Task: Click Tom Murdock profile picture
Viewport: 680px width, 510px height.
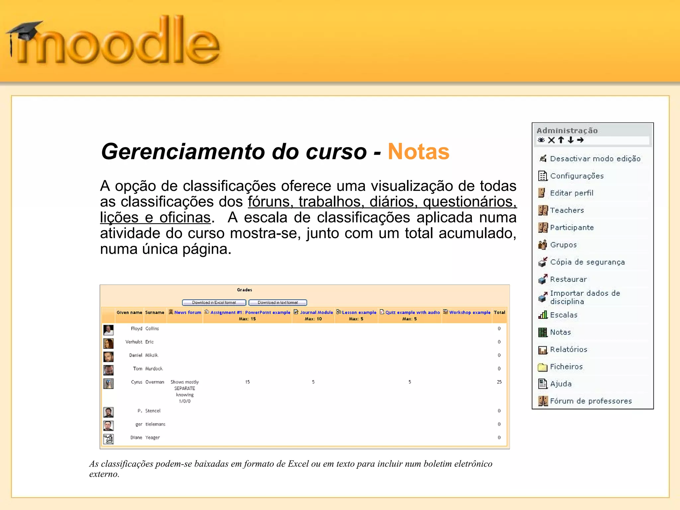Action: (x=108, y=370)
